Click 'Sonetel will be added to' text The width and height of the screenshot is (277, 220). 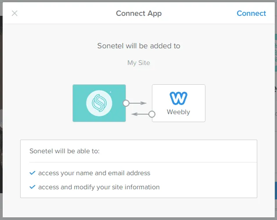pos(139,46)
